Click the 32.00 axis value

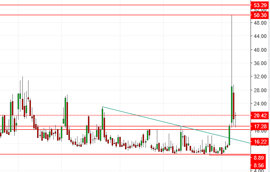[260, 76]
